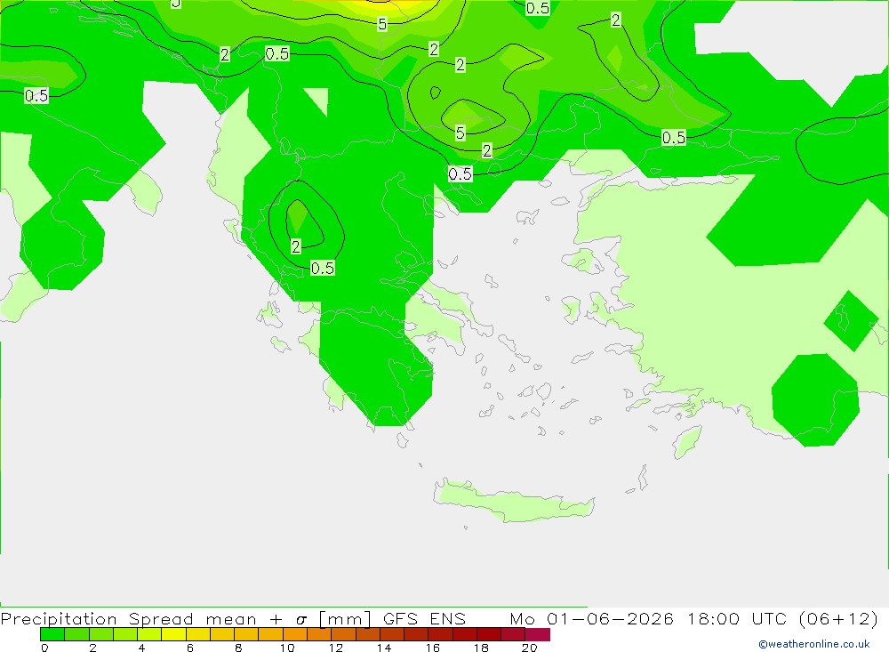
Task: Select the dark red swatch starting at 18
Action: 489,634
